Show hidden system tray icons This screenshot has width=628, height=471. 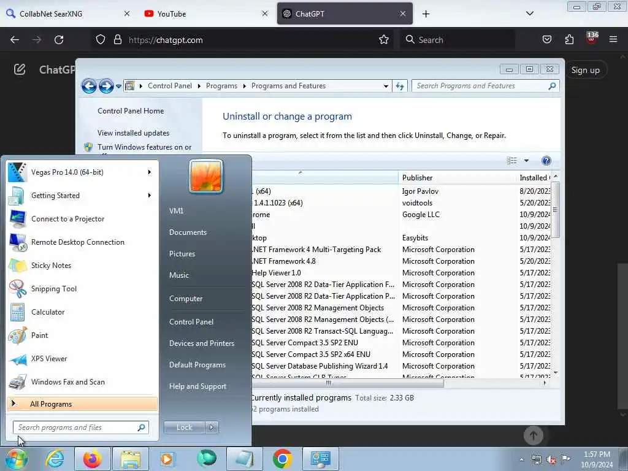coord(521,459)
